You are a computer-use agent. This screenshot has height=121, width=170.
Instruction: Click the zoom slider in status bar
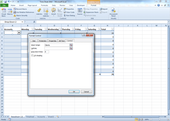(x=160, y=119)
